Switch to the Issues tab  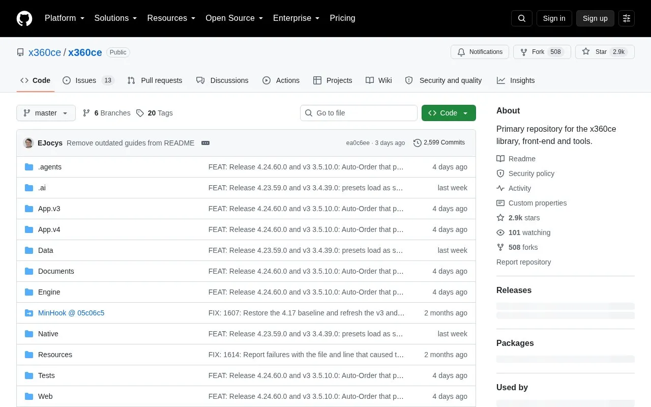[88, 80]
